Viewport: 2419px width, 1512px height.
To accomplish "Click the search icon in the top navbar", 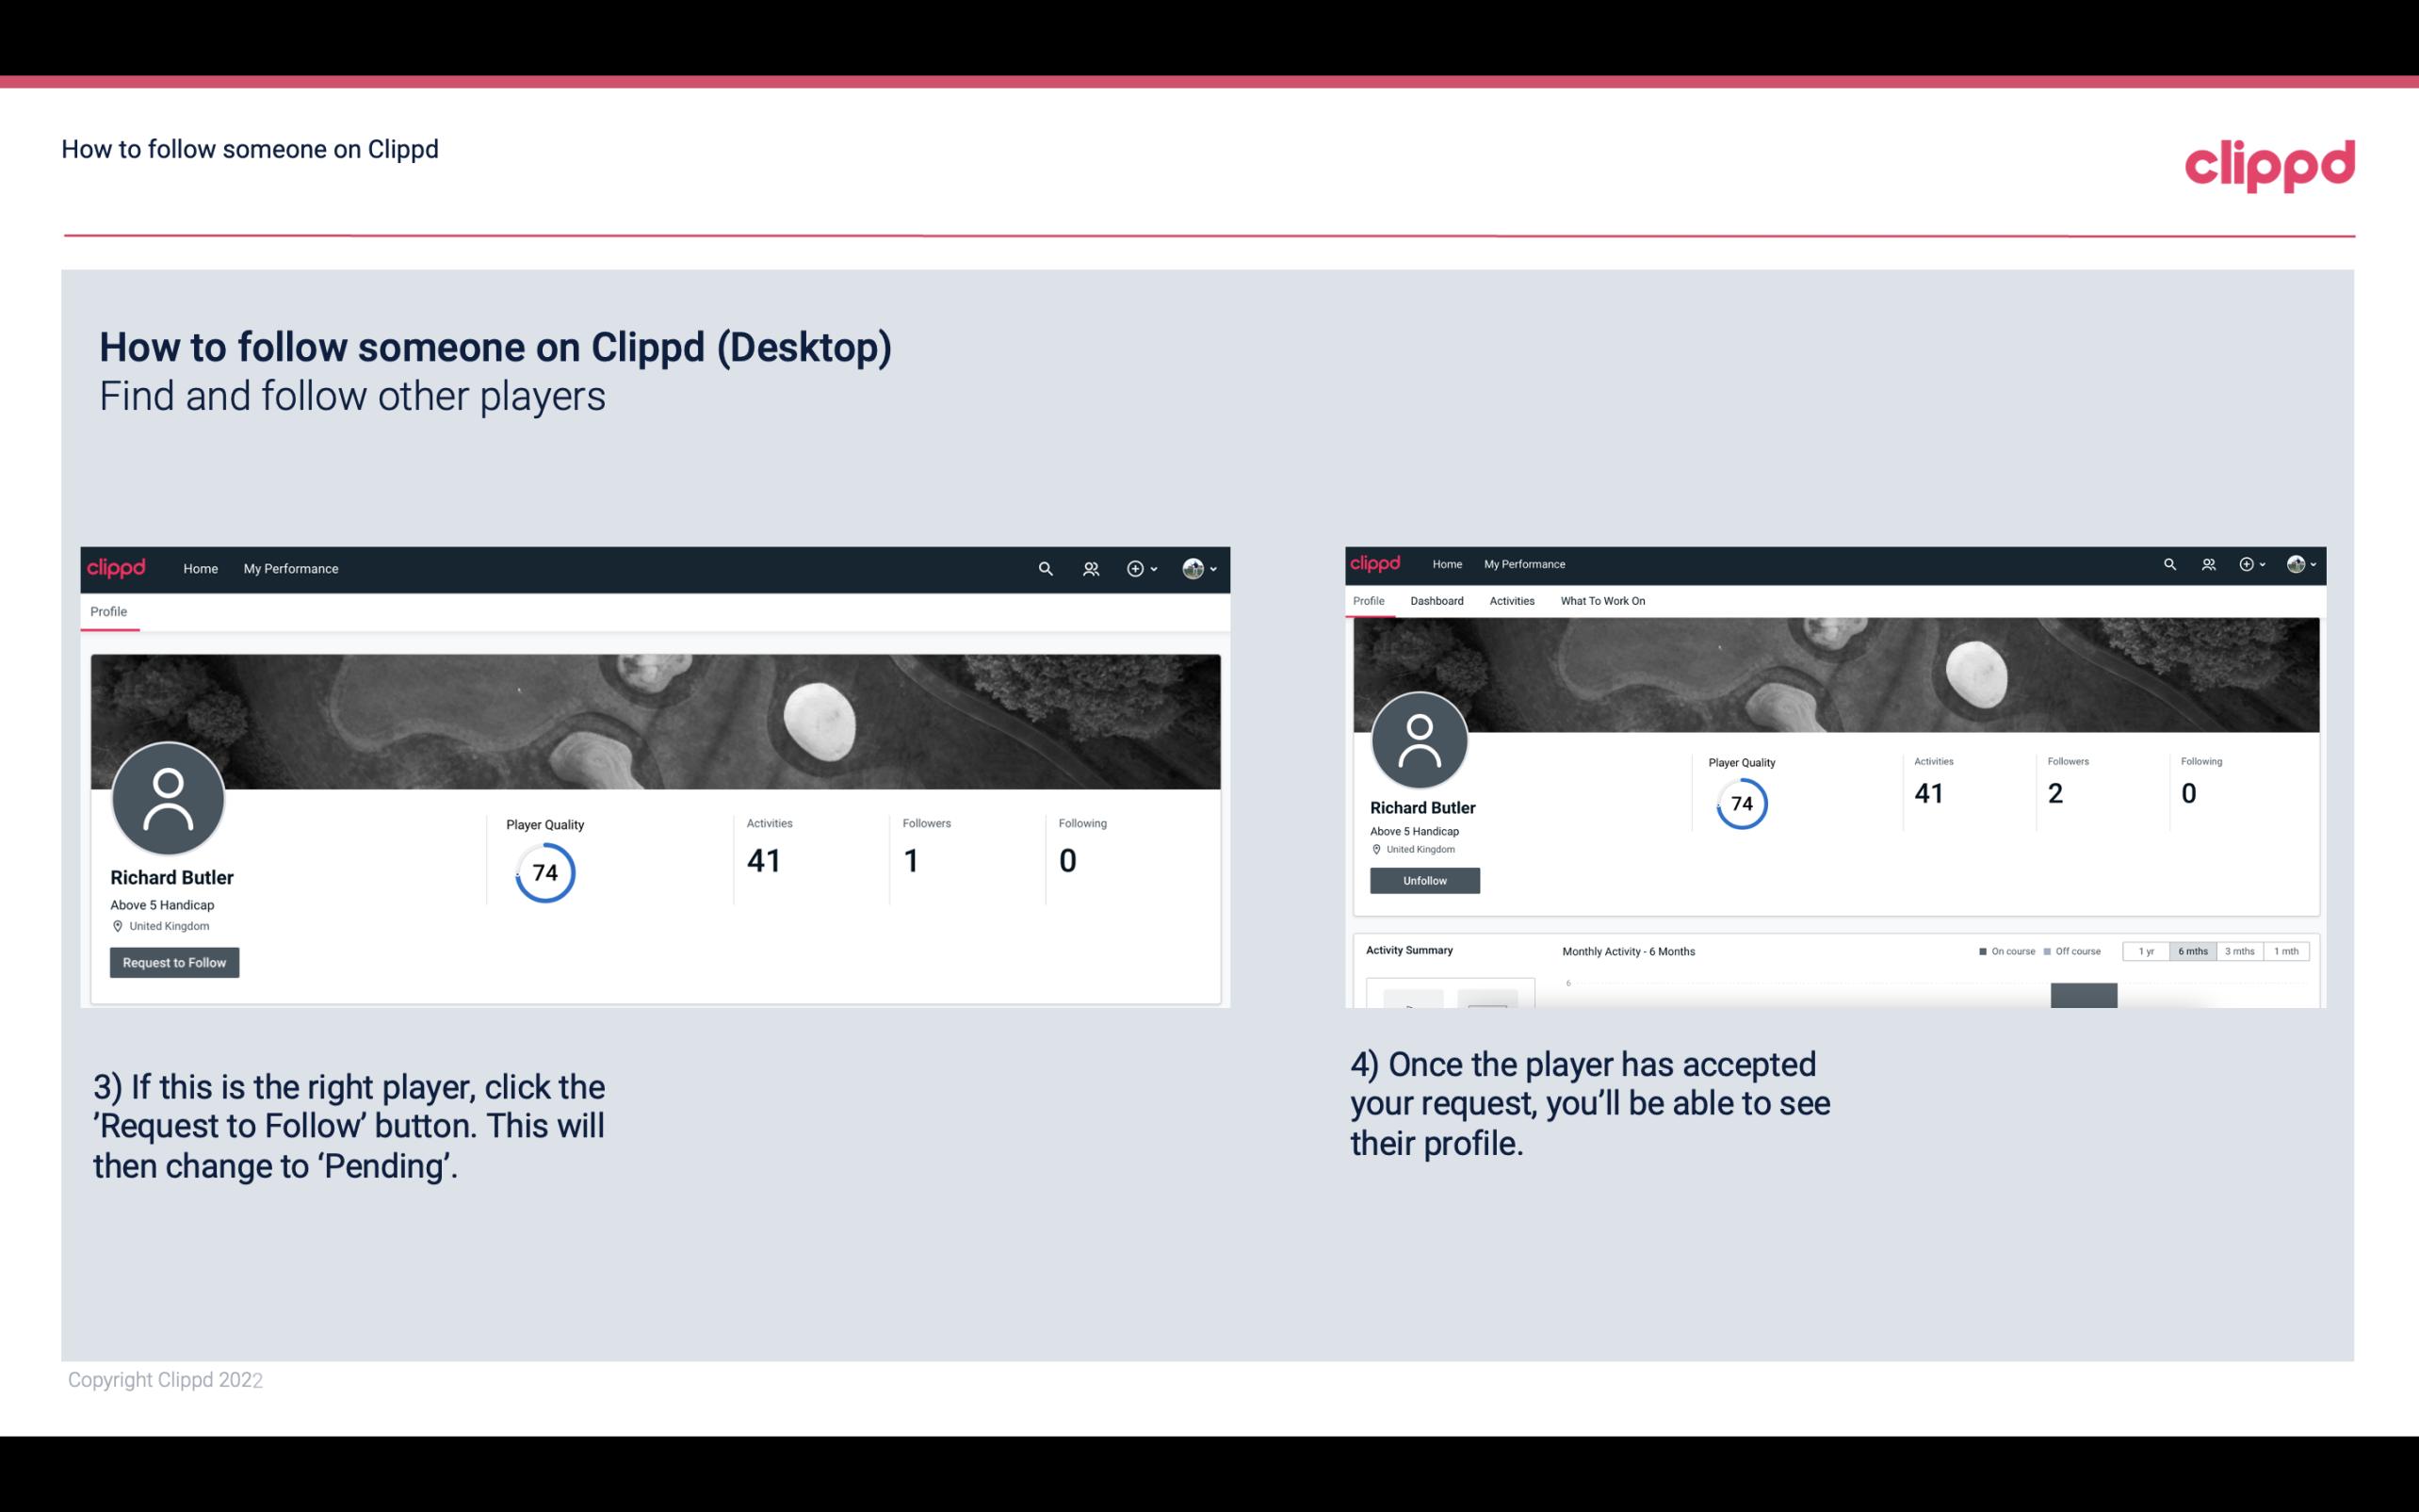I will [1045, 570].
